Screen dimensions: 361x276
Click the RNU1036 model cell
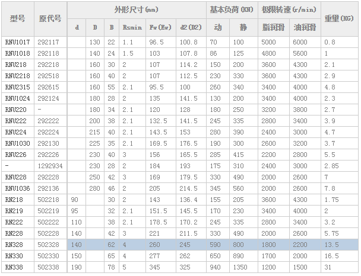pos(17,188)
